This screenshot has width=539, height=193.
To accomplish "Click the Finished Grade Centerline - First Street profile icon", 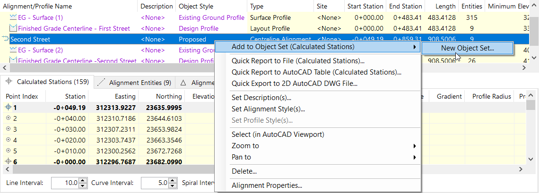I will [13, 28].
